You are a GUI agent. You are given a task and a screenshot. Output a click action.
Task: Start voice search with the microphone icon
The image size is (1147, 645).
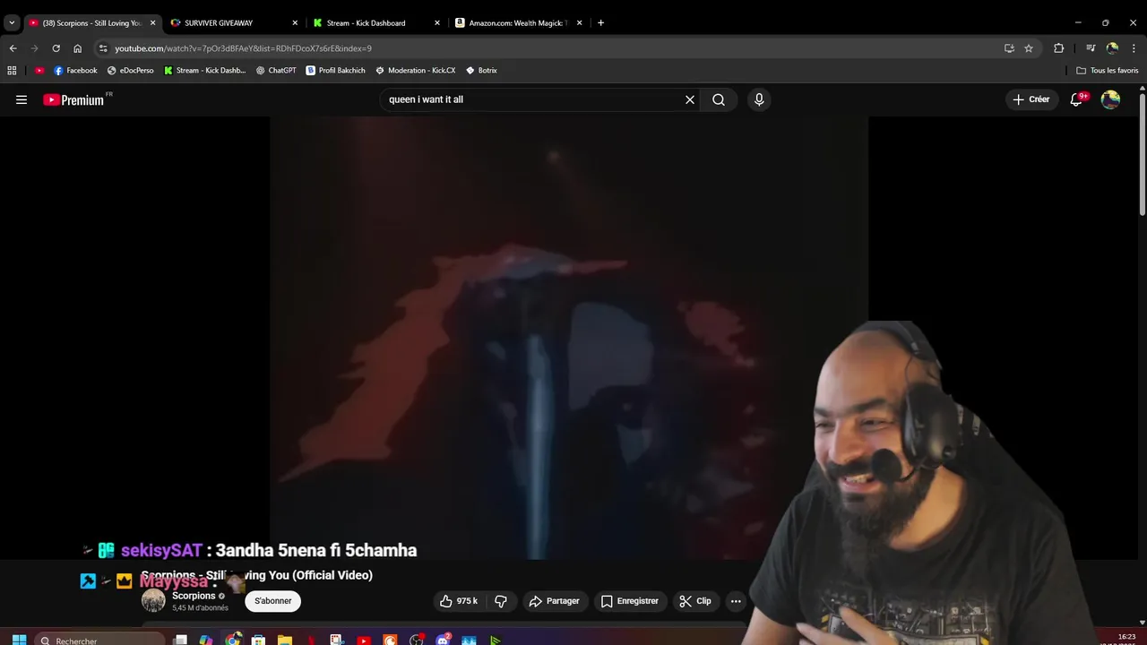tap(759, 99)
